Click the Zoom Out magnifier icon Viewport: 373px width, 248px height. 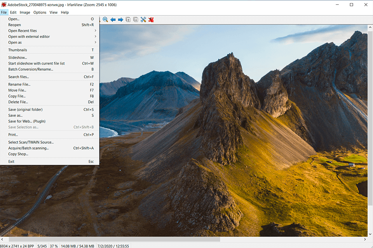coord(105,20)
